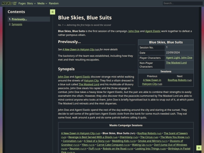Open the Pages menu item
204x153 pixels.
click(x=22, y=3)
